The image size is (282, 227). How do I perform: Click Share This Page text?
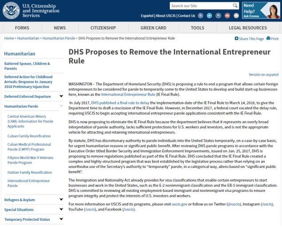point(251,39)
